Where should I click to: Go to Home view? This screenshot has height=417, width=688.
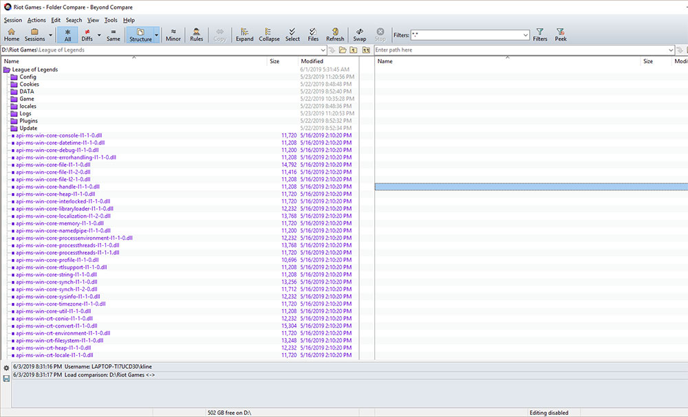[12, 34]
